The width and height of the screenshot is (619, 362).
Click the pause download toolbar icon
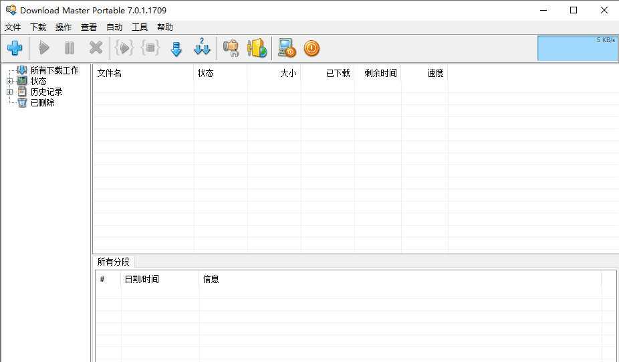70,48
